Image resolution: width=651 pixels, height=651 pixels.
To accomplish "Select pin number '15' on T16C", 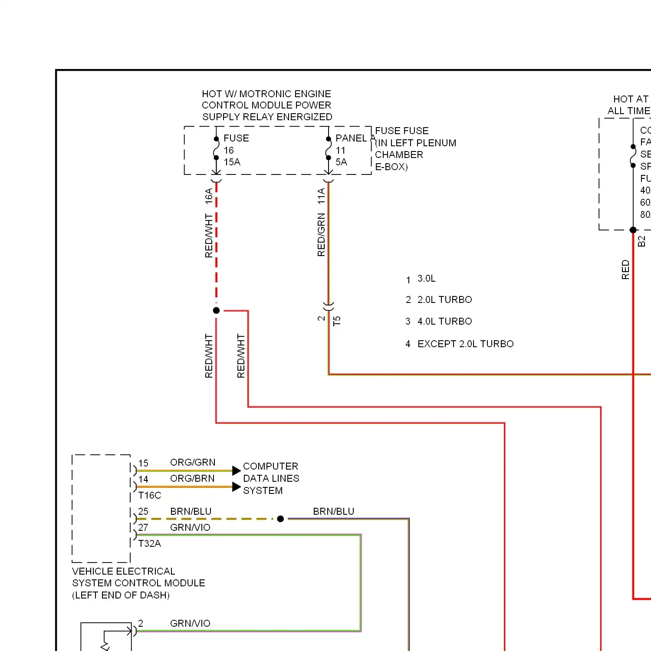I will [x=143, y=464].
